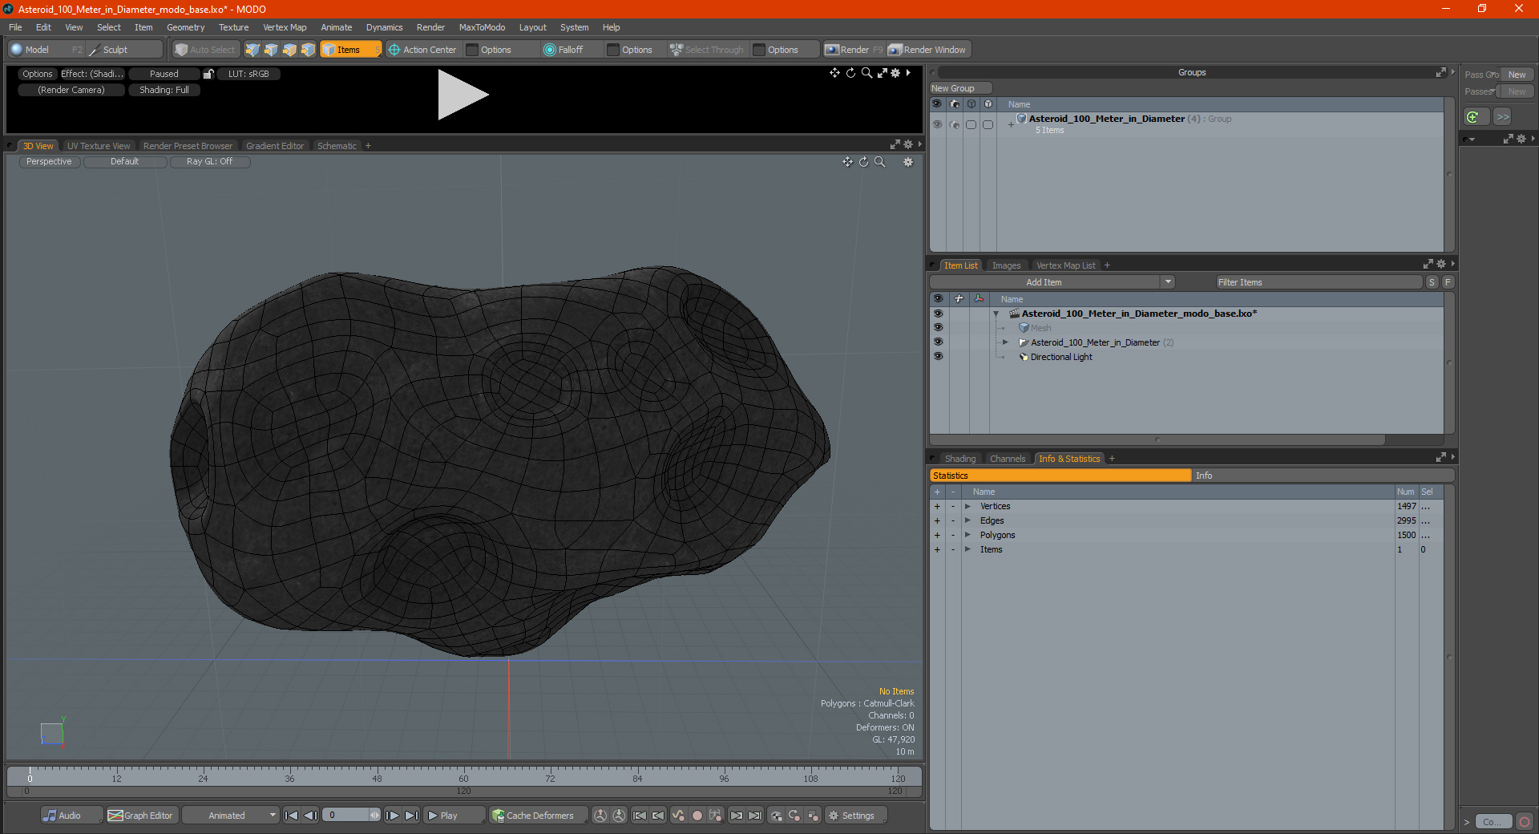Screen dimensions: 1539x834
Task: Click the 3D viewport zoom magnifier icon
Action: 880,162
